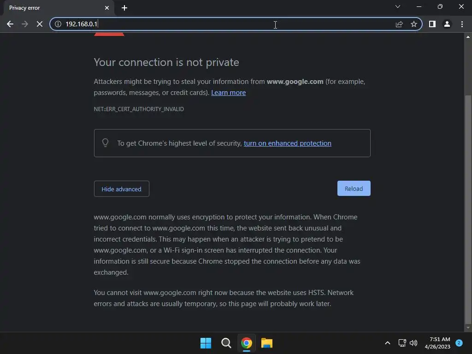This screenshot has height=354, width=472.
Task: Open File Explorer from the taskbar
Action: point(267,343)
